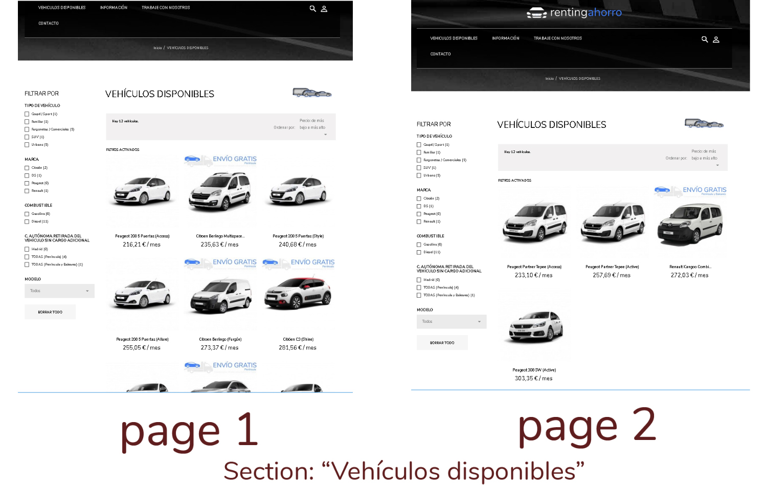The image size is (767, 485).
Task: Check Furgonetas / Comerciales filter on page 1
Action: (27, 129)
